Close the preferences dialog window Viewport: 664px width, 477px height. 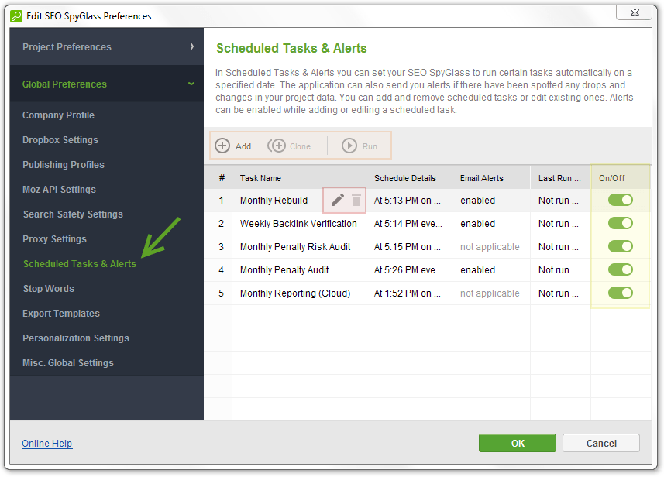[x=634, y=12]
